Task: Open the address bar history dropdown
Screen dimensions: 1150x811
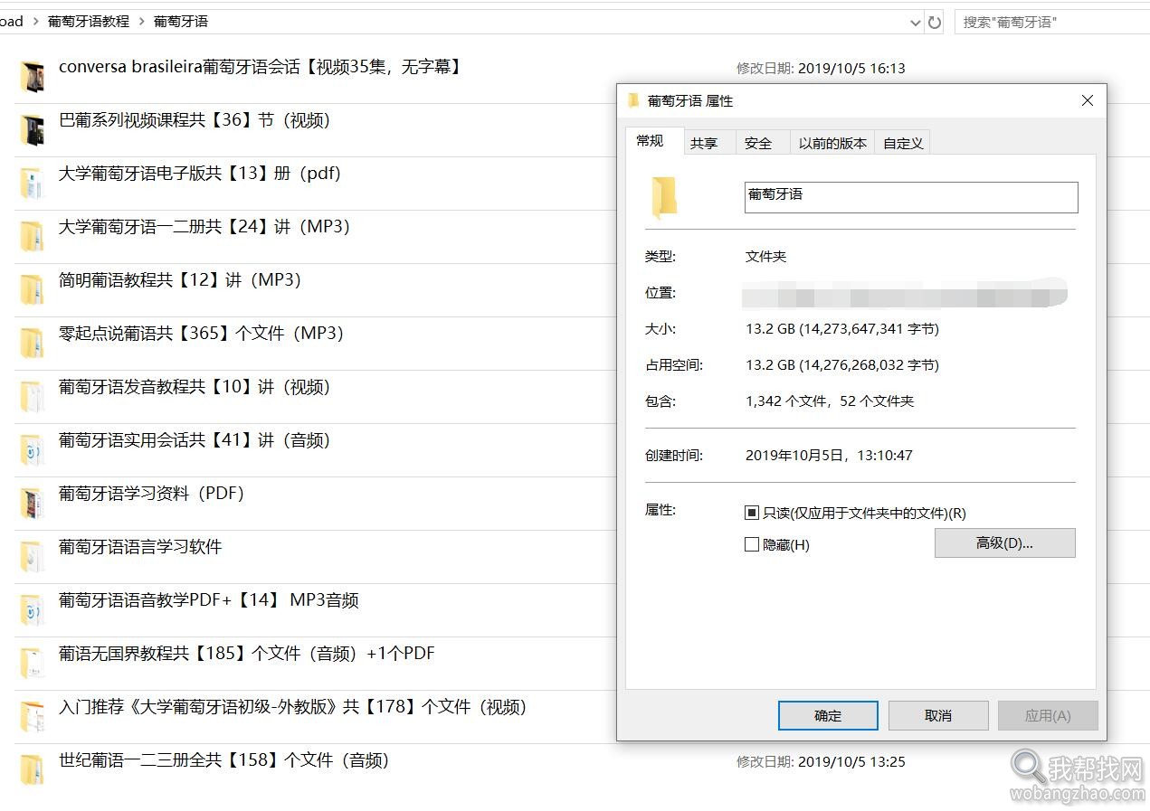Action: coord(916,21)
